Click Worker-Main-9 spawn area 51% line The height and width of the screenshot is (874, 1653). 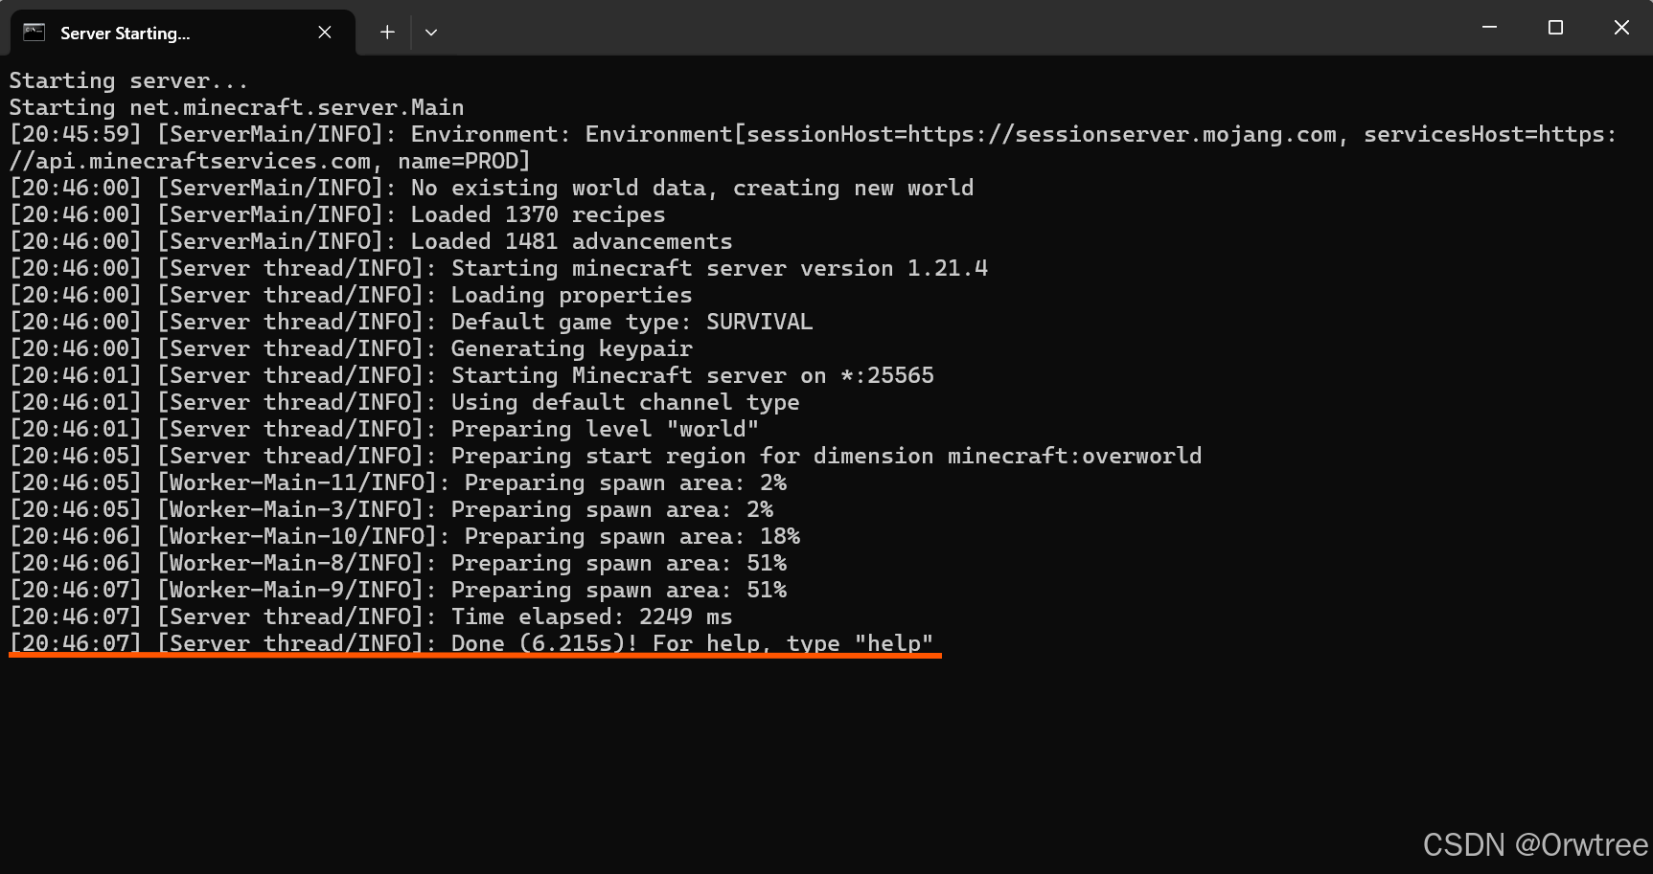[x=398, y=591]
